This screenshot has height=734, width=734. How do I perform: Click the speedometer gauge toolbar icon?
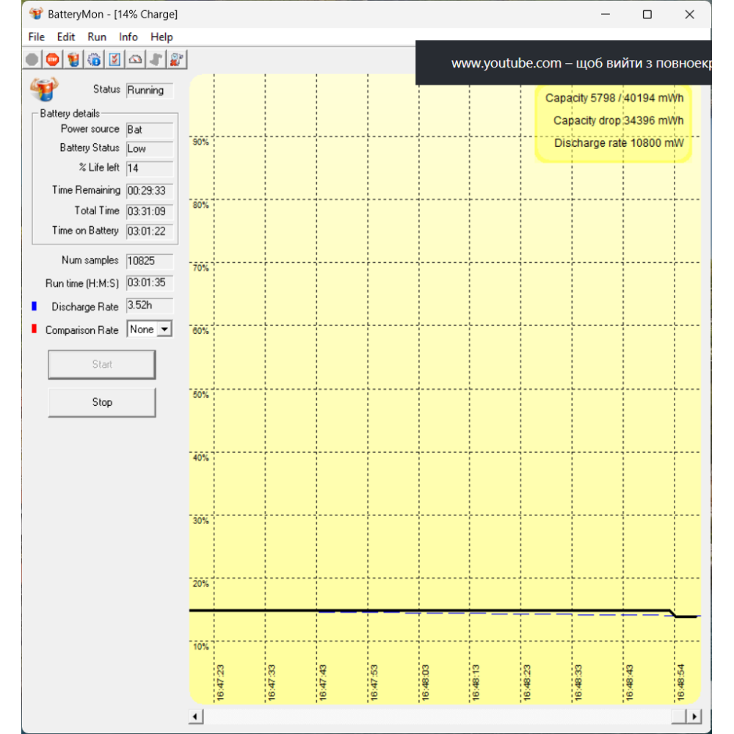coord(135,59)
